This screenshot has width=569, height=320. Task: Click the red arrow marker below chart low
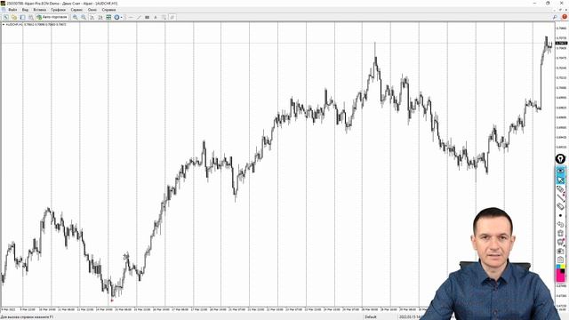click(112, 300)
